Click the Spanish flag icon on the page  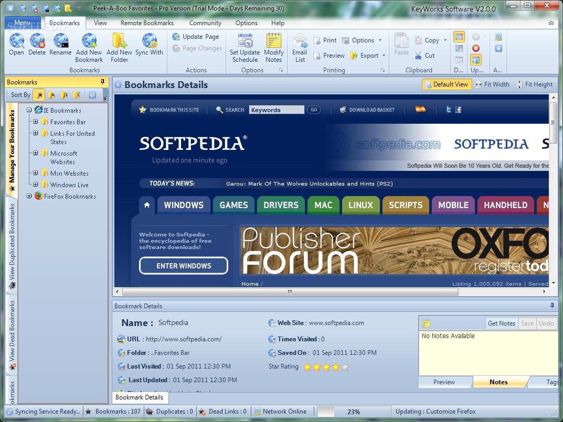pyautogui.click(x=420, y=109)
